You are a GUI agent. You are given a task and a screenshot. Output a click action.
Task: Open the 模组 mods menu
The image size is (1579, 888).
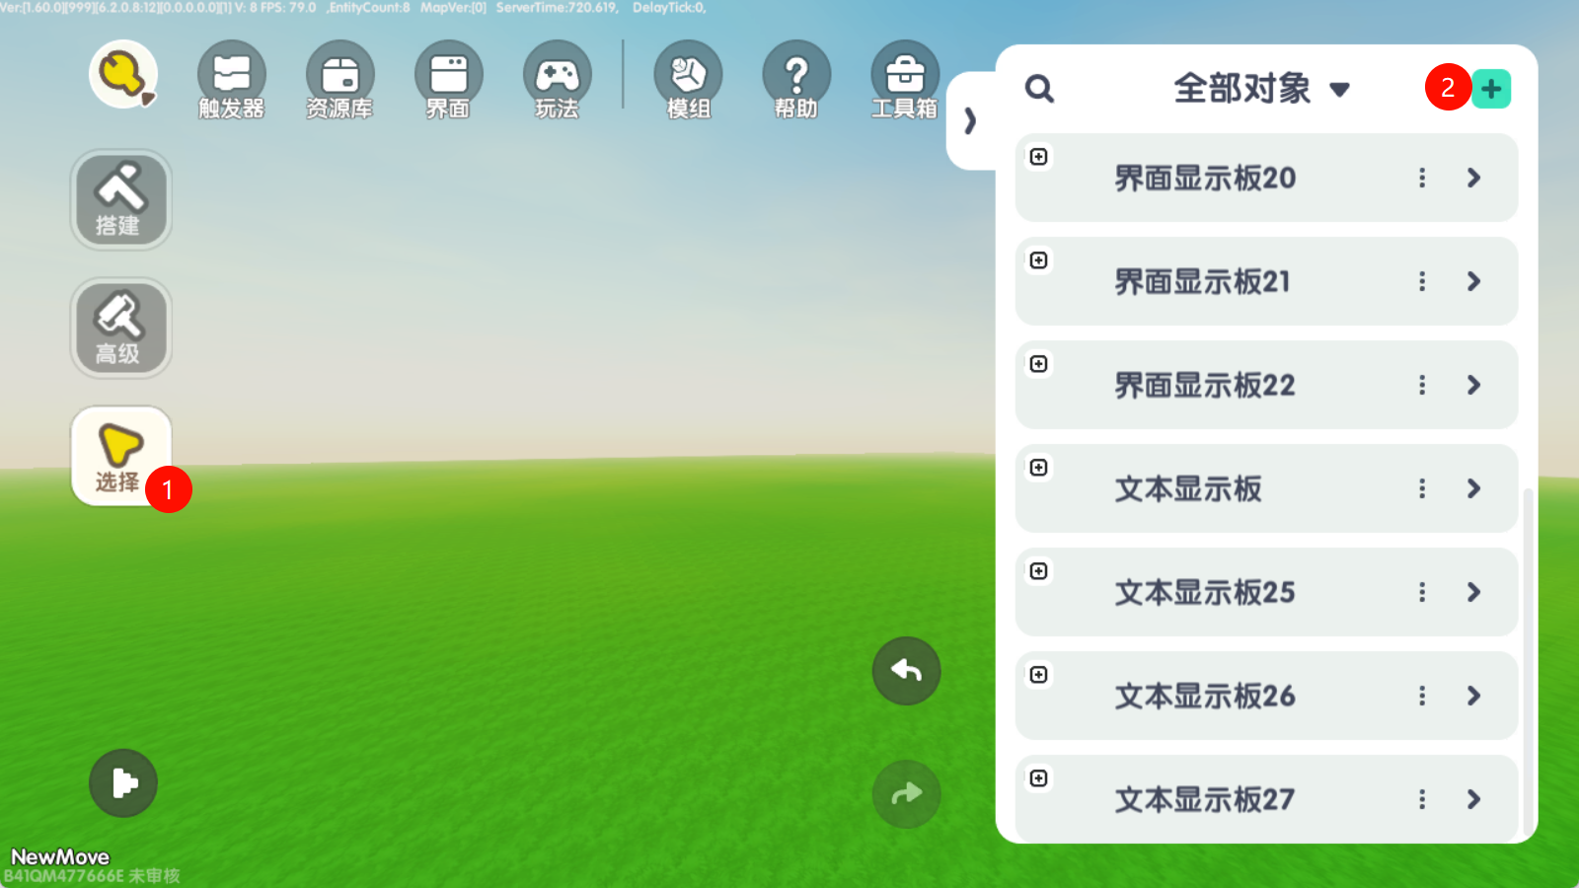(x=688, y=79)
